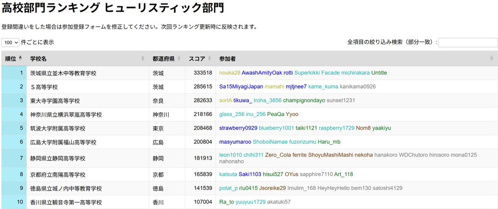Sort by the スコア column header
The width and height of the screenshot is (498, 209).
pyautogui.click(x=200, y=59)
